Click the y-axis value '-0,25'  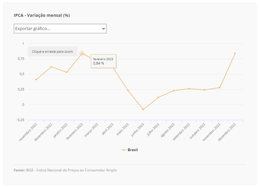(20, 120)
